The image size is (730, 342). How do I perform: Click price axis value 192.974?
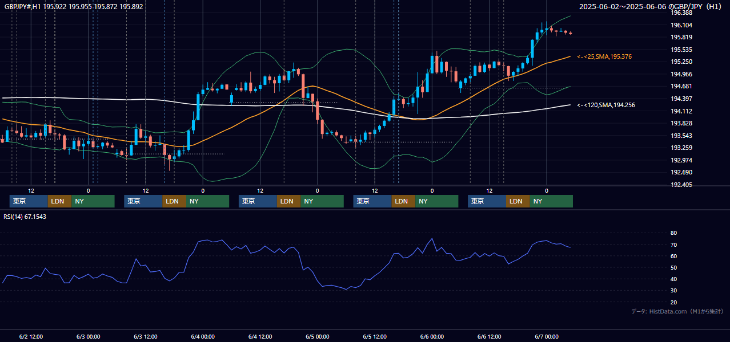click(681, 160)
